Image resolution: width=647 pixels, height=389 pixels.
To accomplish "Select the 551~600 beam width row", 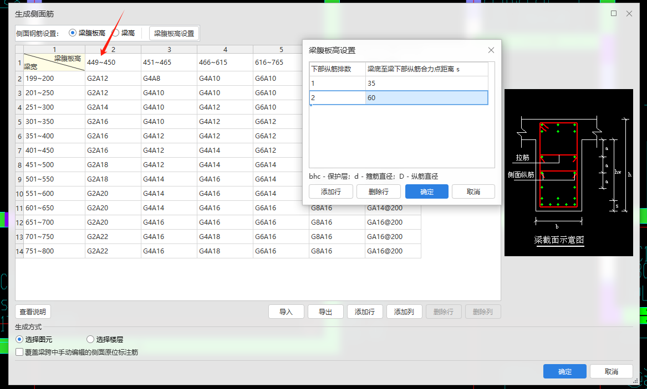I will pyautogui.click(x=54, y=194).
